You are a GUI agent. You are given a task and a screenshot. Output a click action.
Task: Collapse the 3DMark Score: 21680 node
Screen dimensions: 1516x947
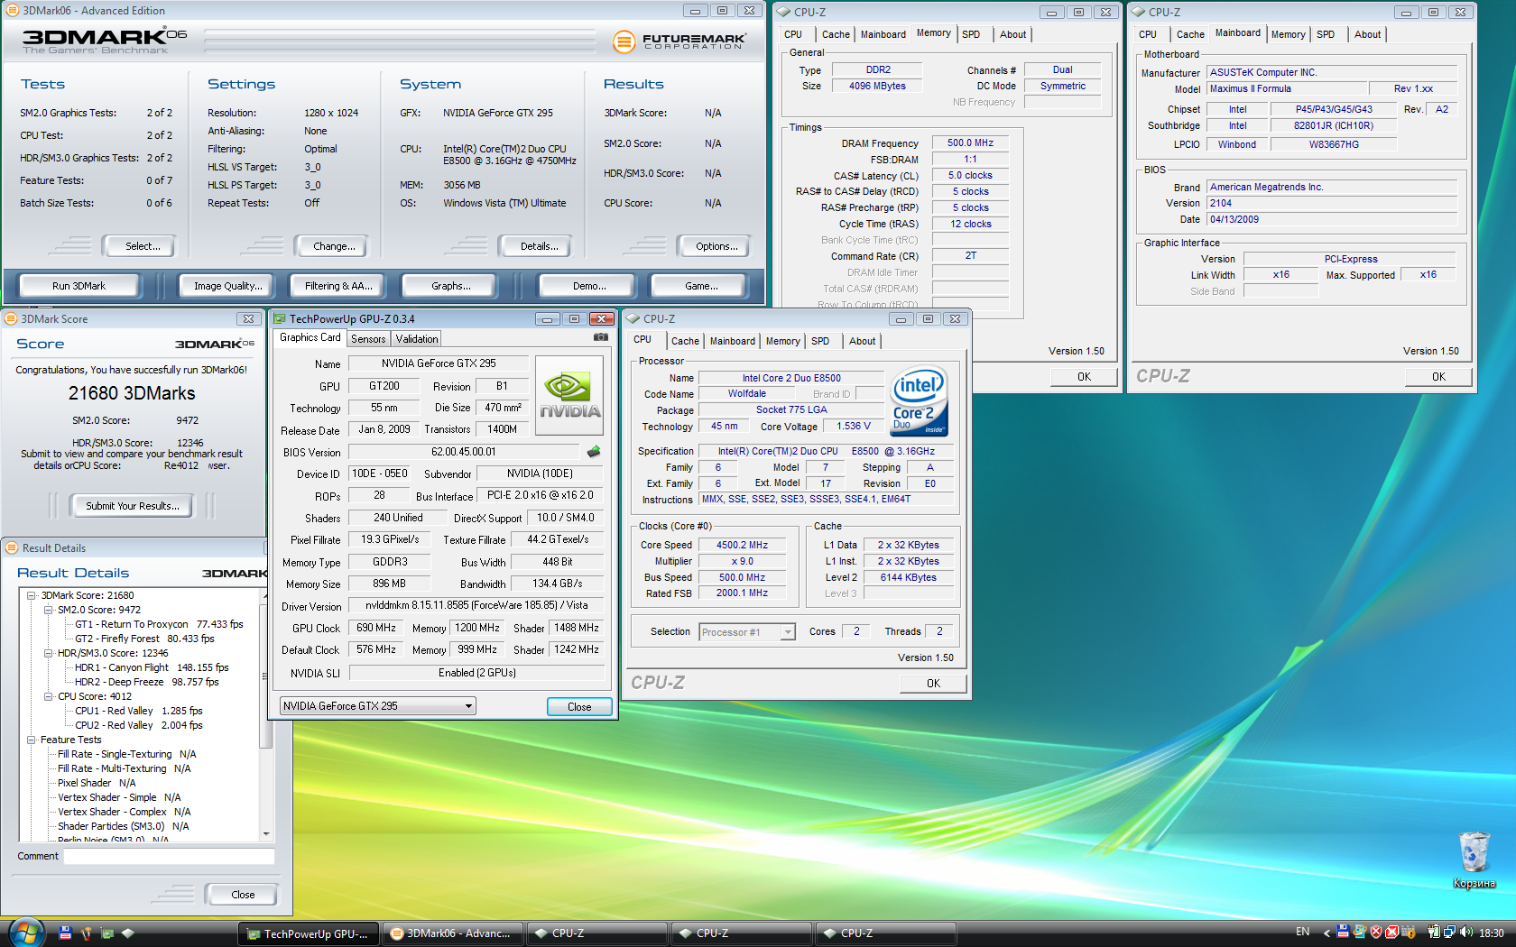[32, 595]
